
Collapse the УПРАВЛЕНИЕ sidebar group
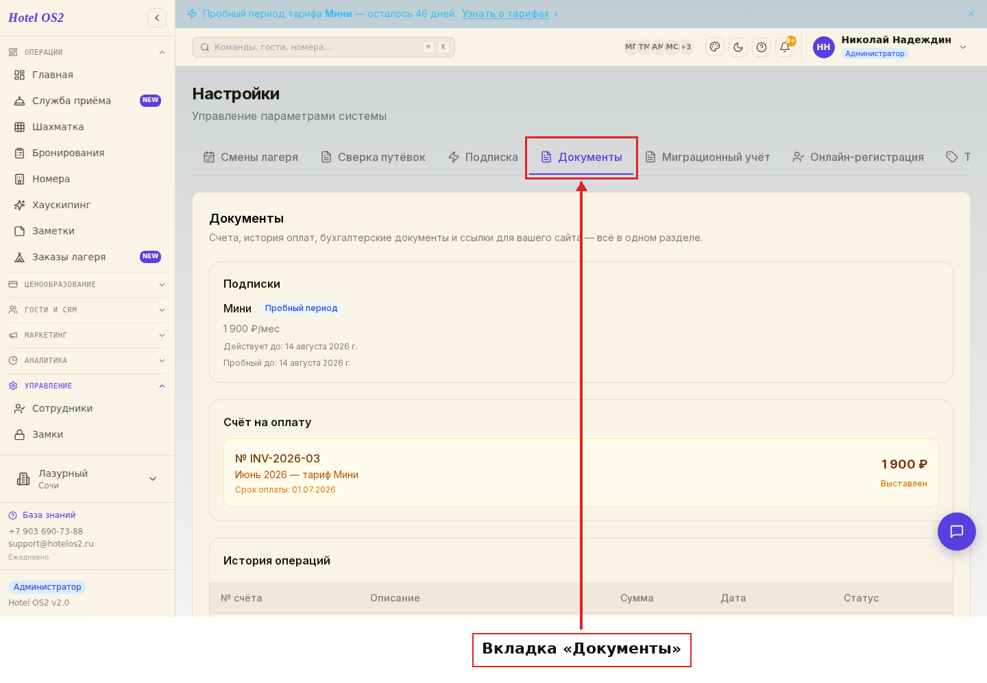coord(87,386)
